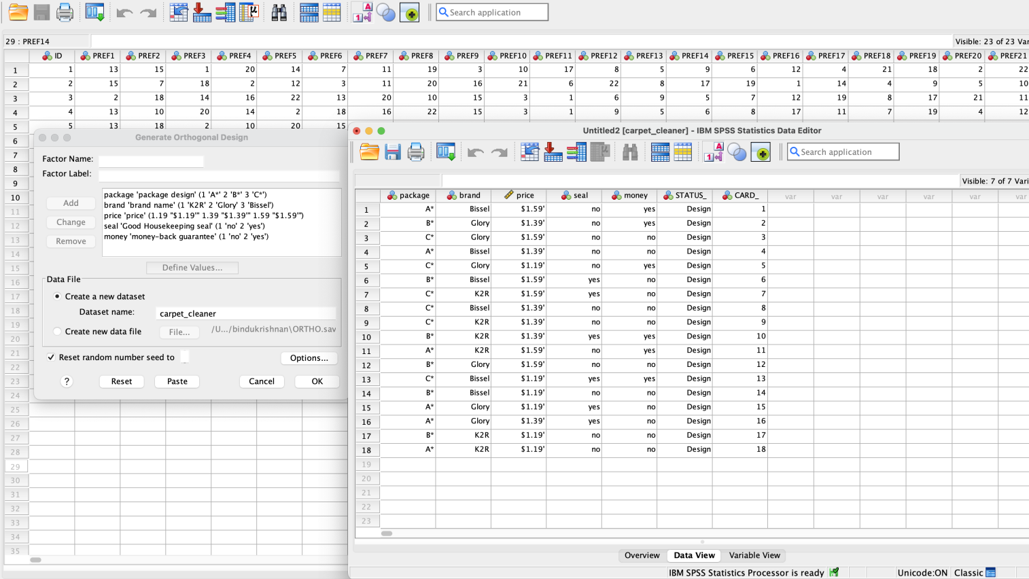The height and width of the screenshot is (579, 1029).
Task: Switch to the Data View tab
Action: point(694,555)
